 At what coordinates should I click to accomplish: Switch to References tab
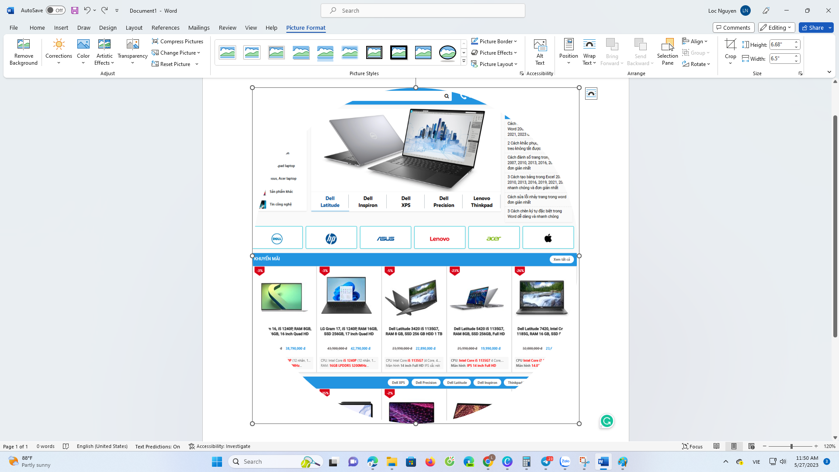pyautogui.click(x=165, y=28)
